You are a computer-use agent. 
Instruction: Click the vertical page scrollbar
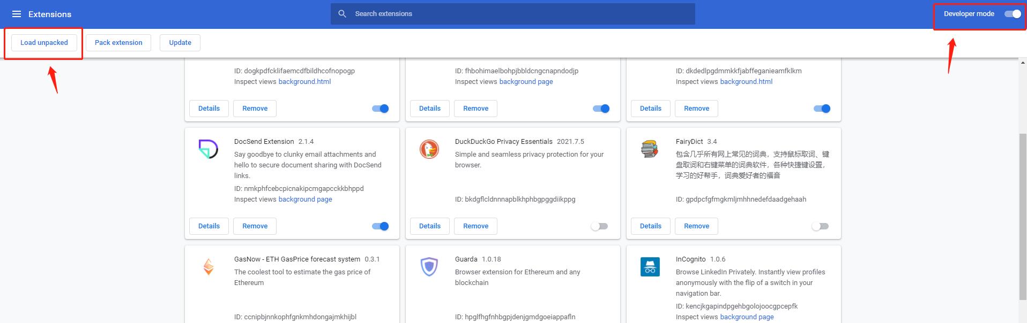1022,214
